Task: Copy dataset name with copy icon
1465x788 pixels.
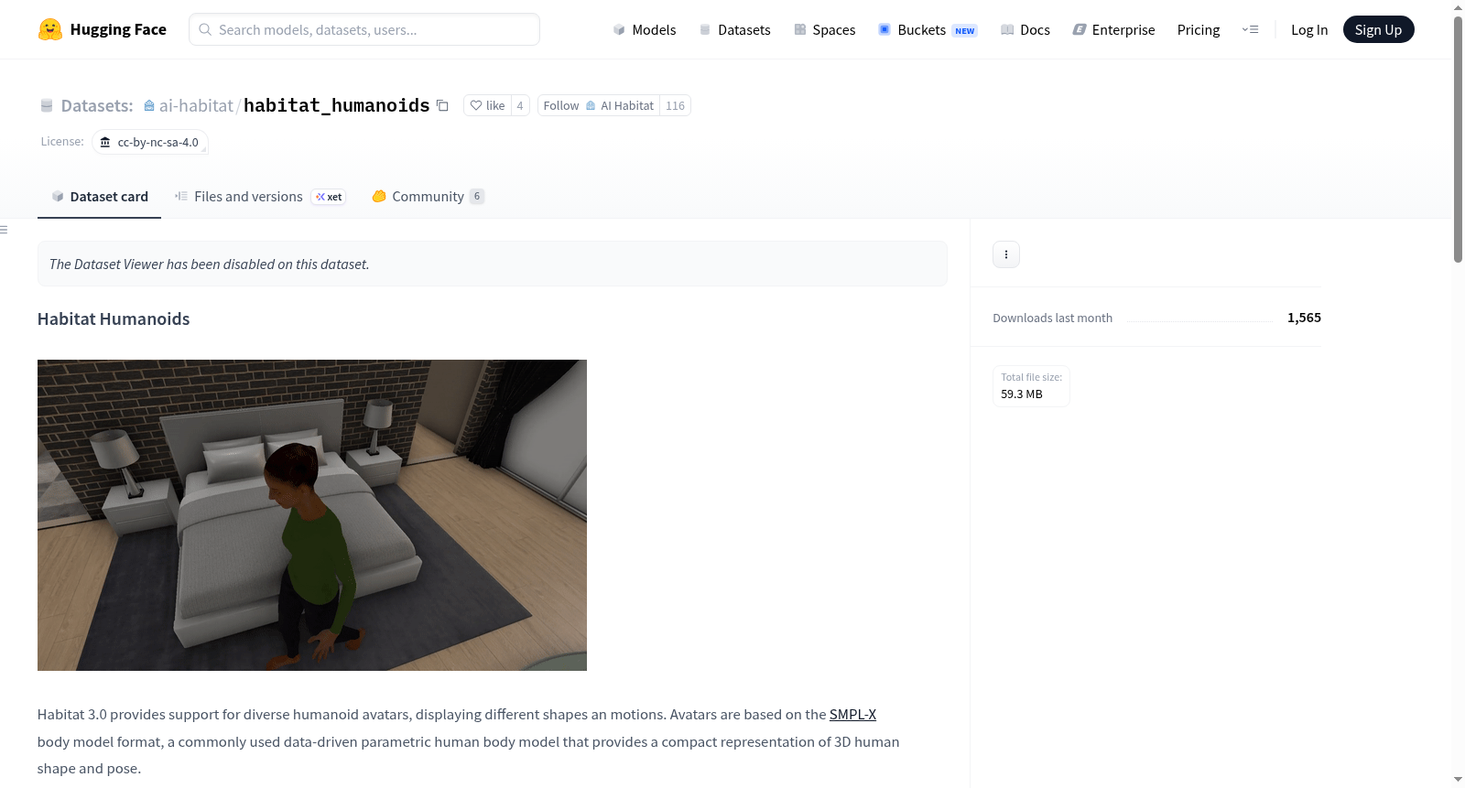Action: pos(442,105)
